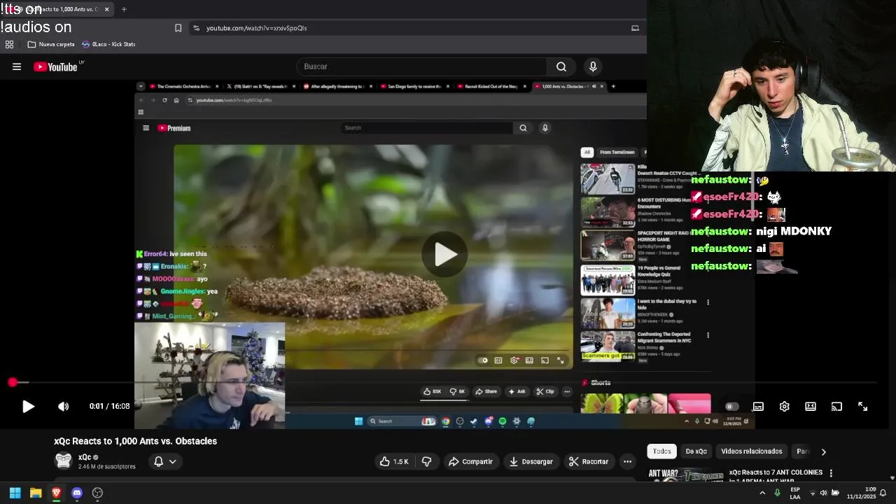Show more chips with next arrow

click(x=823, y=451)
